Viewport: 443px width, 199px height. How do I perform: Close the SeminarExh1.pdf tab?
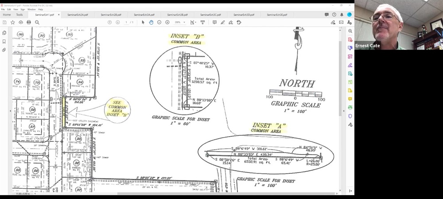[x=59, y=15]
